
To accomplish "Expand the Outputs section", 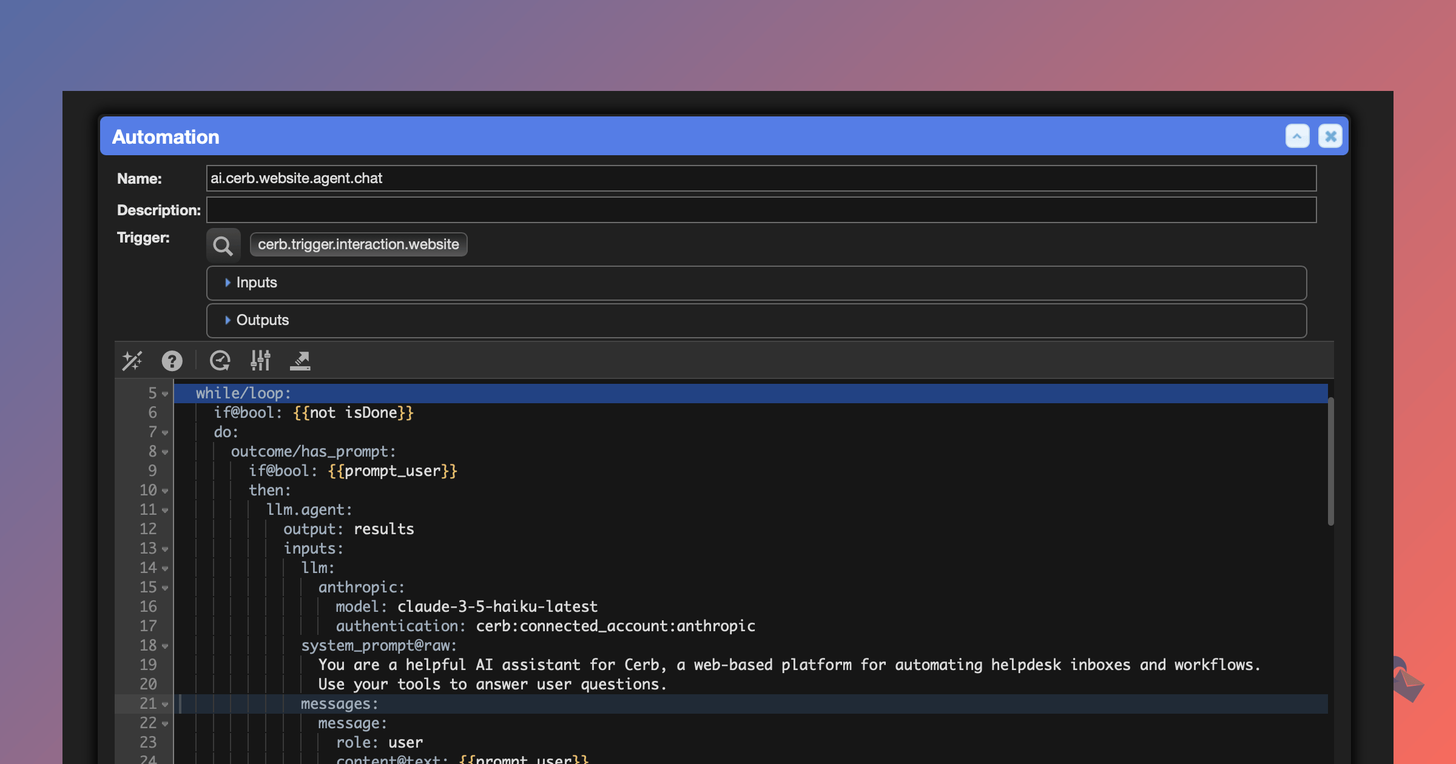I will click(262, 320).
